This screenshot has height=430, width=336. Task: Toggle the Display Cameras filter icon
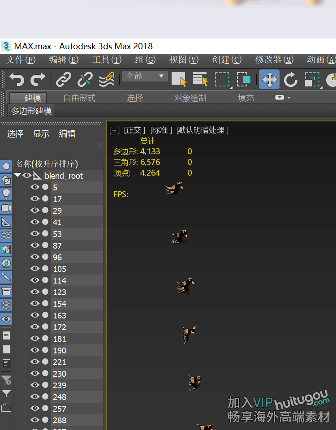click(x=6, y=208)
